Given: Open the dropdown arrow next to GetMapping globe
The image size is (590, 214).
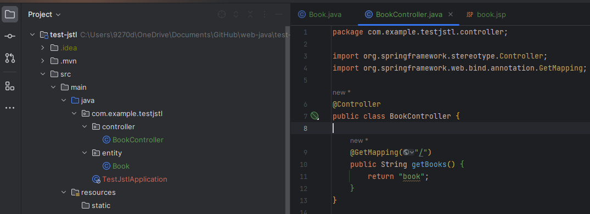Looking at the screenshot, I should coord(412,153).
